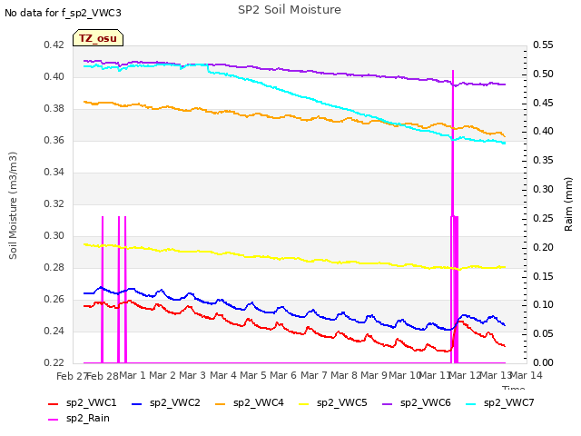The width and height of the screenshot is (581, 436).
Task: Click the Mar 14 x-axis tick label
Action: pyautogui.click(x=527, y=375)
